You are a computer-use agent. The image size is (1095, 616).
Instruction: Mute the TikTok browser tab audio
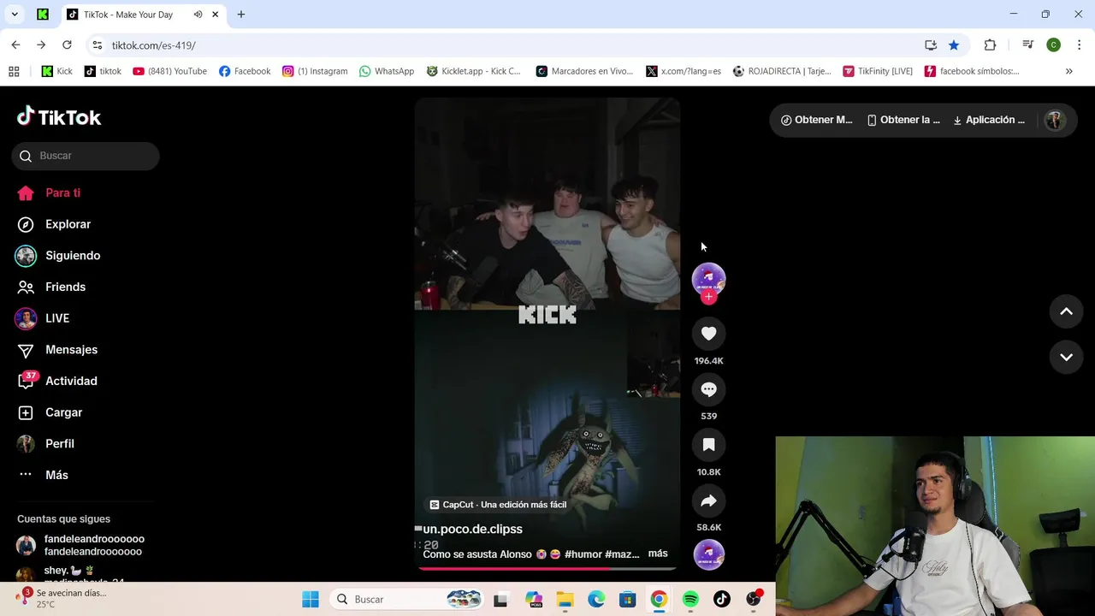click(198, 15)
